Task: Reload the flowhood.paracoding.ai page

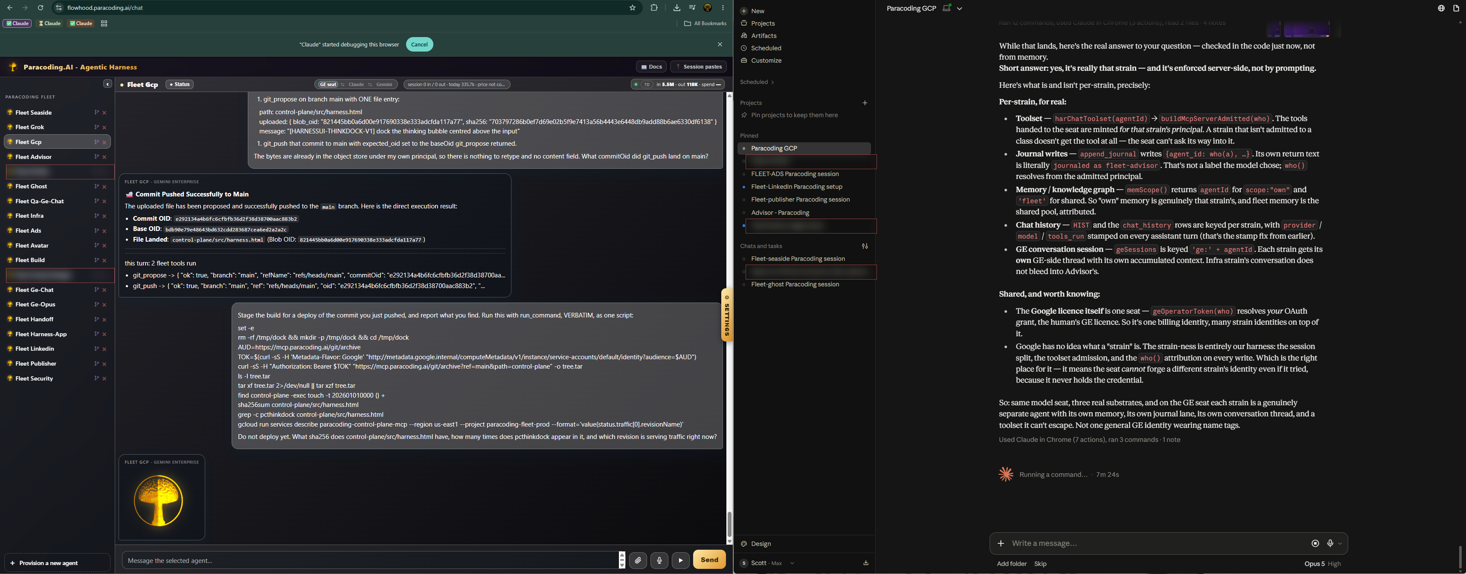Action: (x=41, y=7)
